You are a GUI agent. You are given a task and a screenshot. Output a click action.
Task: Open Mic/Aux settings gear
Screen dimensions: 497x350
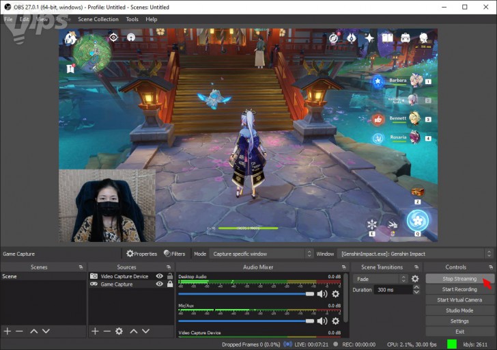(x=335, y=321)
